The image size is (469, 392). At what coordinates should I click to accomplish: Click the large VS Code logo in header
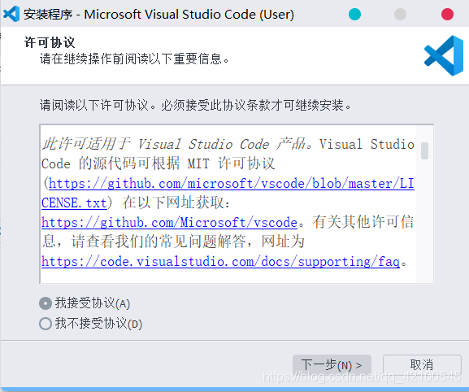point(444,55)
